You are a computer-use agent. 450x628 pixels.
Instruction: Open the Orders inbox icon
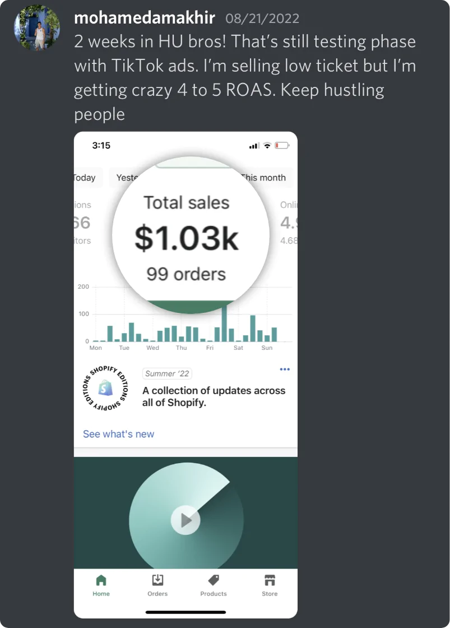157,580
